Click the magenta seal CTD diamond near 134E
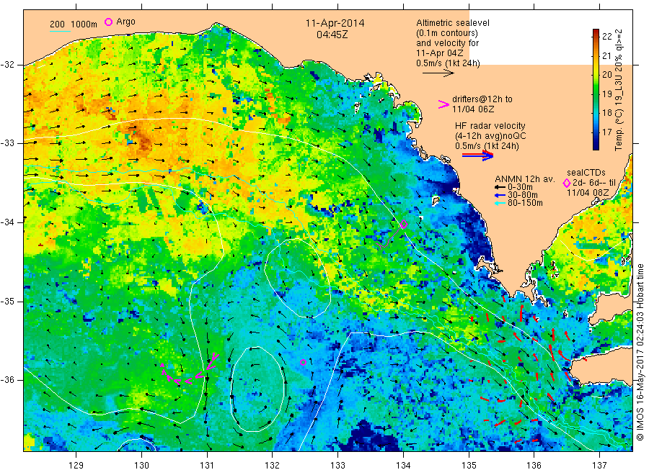649x475 pixels. (x=404, y=225)
